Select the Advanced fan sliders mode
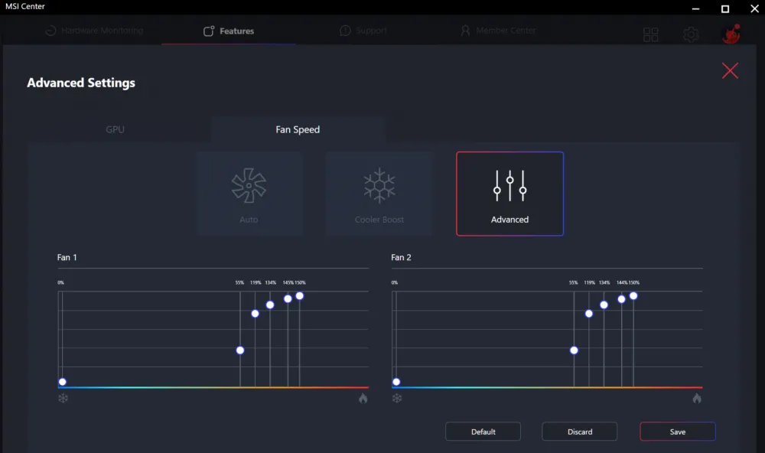 coord(509,193)
